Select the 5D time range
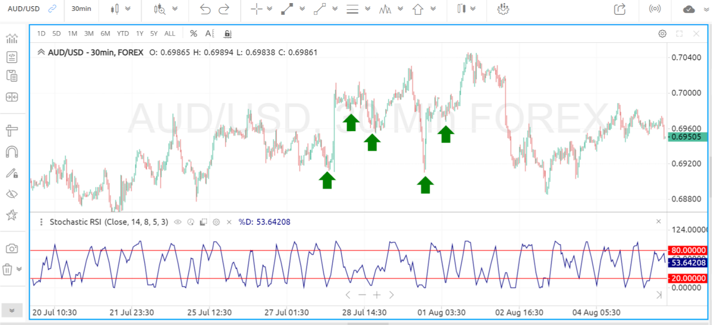712x325 pixels. pyautogui.click(x=57, y=34)
